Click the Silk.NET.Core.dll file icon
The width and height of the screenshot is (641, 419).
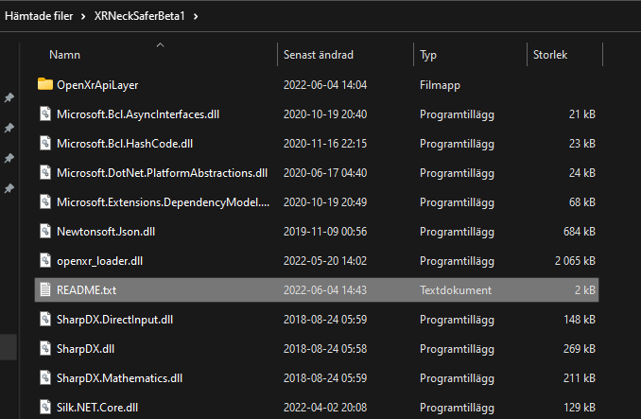click(x=45, y=407)
